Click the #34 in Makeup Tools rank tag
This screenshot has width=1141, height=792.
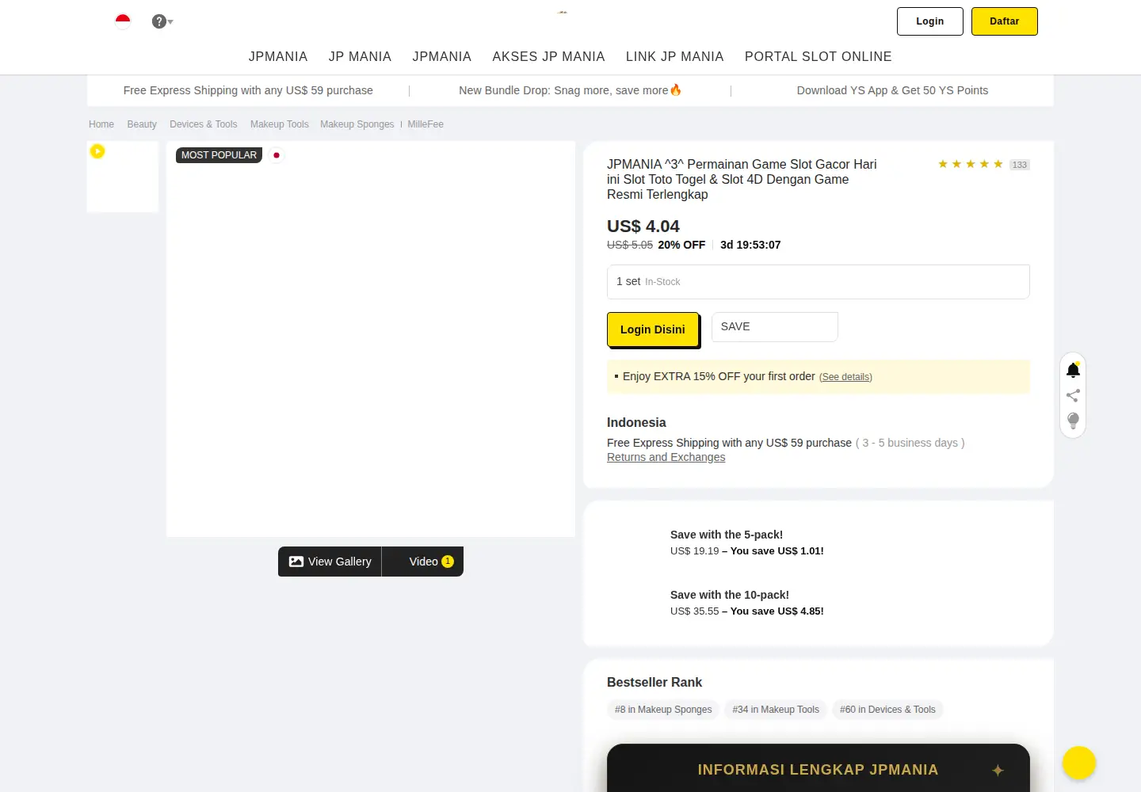(x=776, y=710)
